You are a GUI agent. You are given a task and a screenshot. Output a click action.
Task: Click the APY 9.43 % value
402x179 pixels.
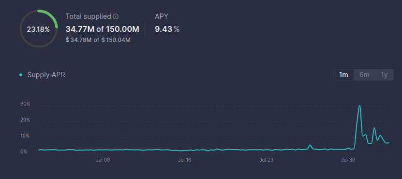click(x=167, y=29)
